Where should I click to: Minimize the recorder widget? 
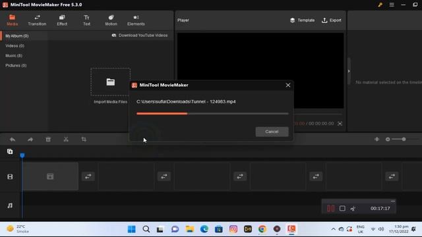click(393, 201)
